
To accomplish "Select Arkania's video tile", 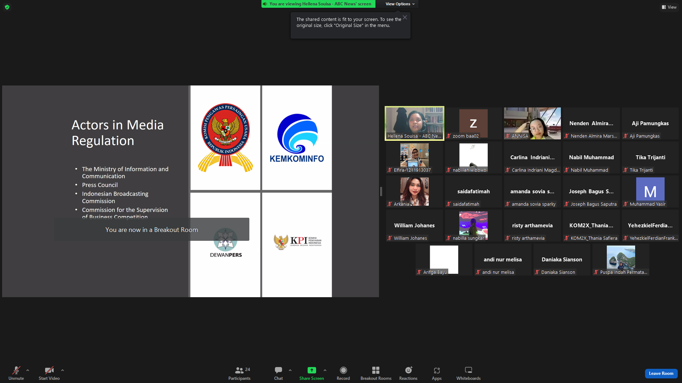I will tap(415, 191).
